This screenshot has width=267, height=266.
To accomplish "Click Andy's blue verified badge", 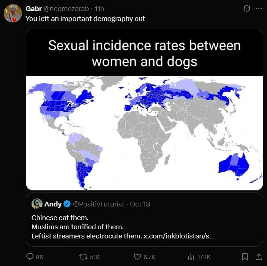I will click(67, 204).
